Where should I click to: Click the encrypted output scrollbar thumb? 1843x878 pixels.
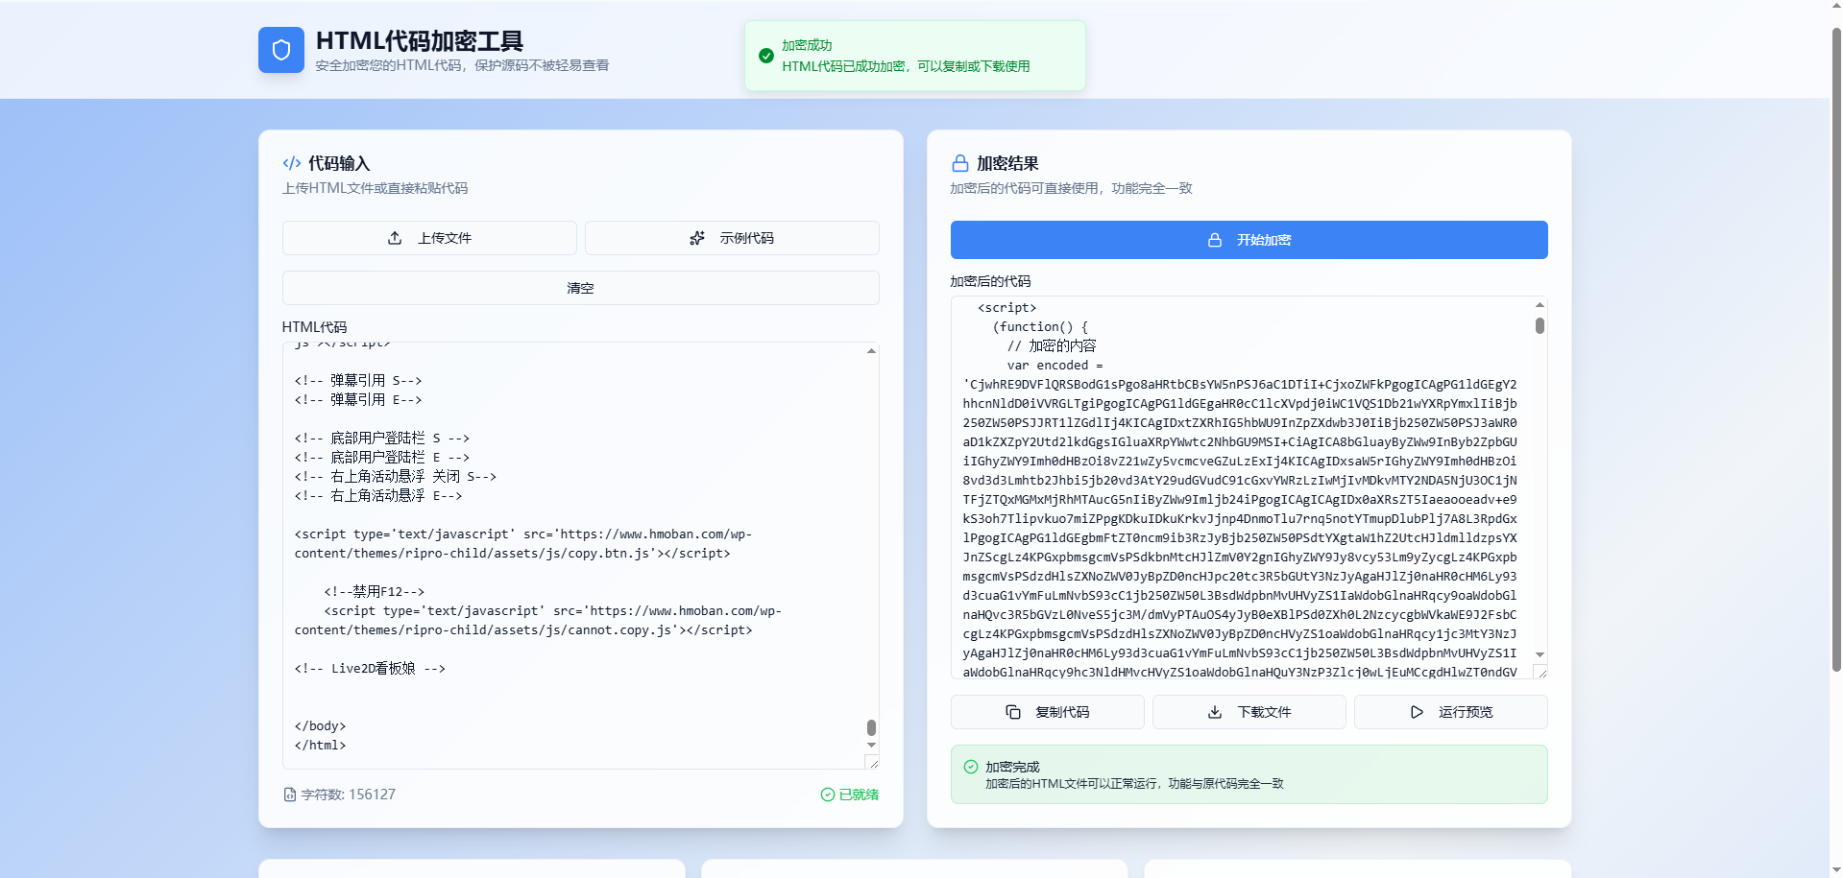click(1540, 325)
